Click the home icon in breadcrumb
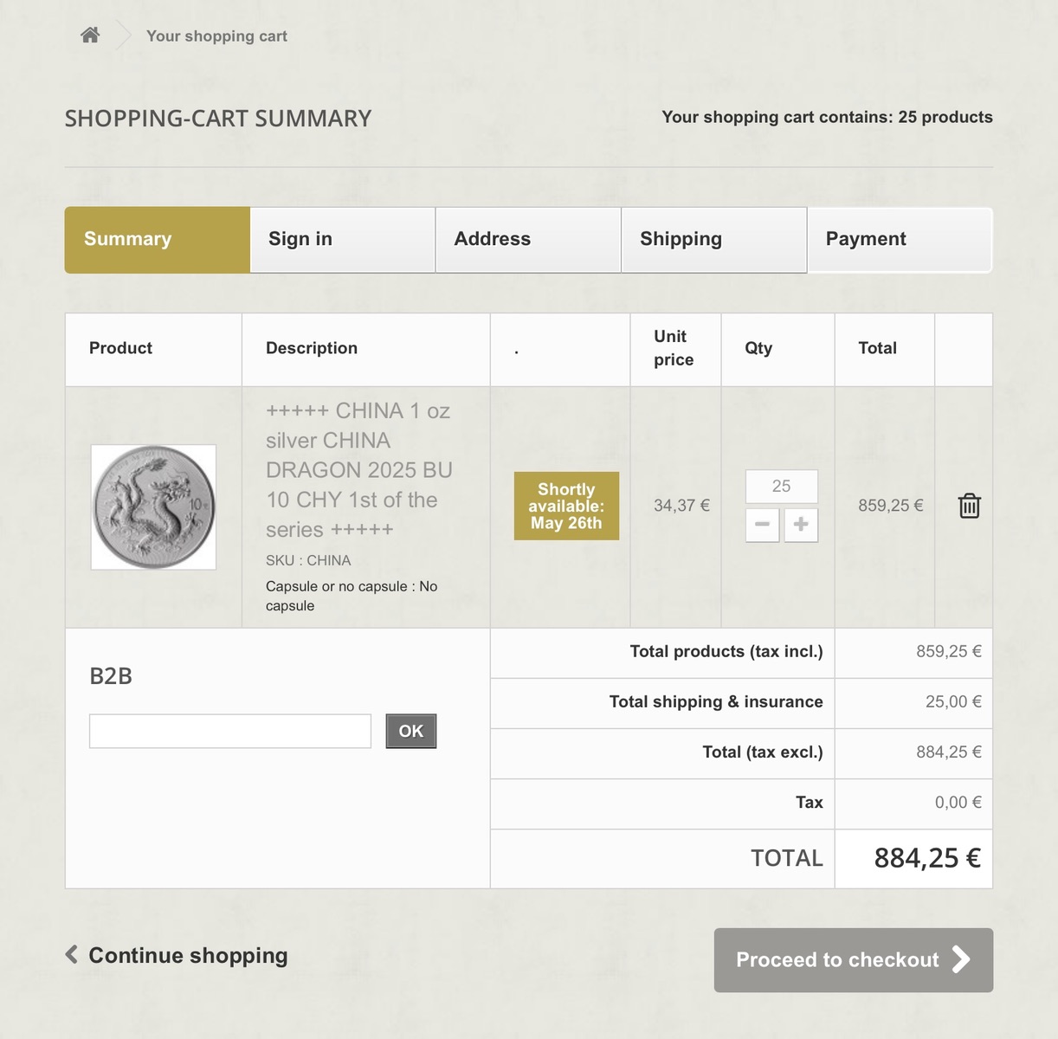The width and height of the screenshot is (1058, 1039). [90, 35]
